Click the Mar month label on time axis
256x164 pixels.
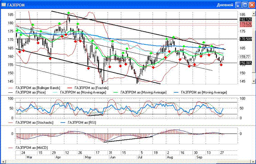coord(29,157)
